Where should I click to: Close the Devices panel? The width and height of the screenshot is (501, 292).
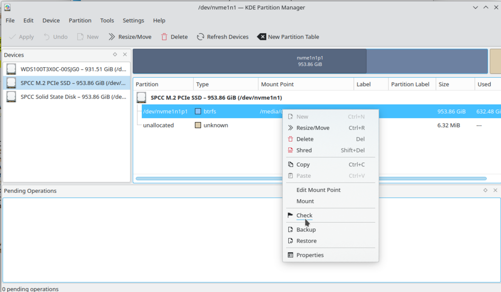(x=125, y=55)
